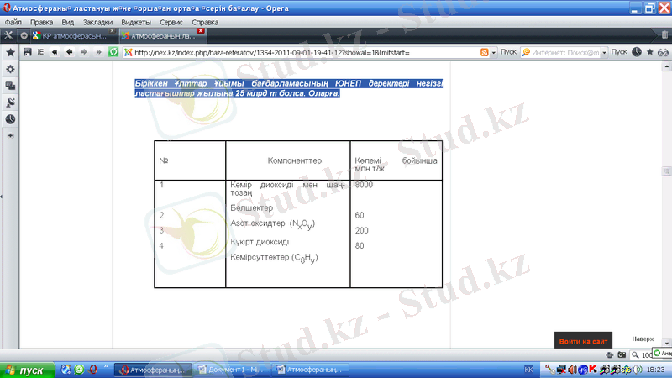Click the Компоненттер table header
The width and height of the screenshot is (672, 378).
tap(295, 160)
